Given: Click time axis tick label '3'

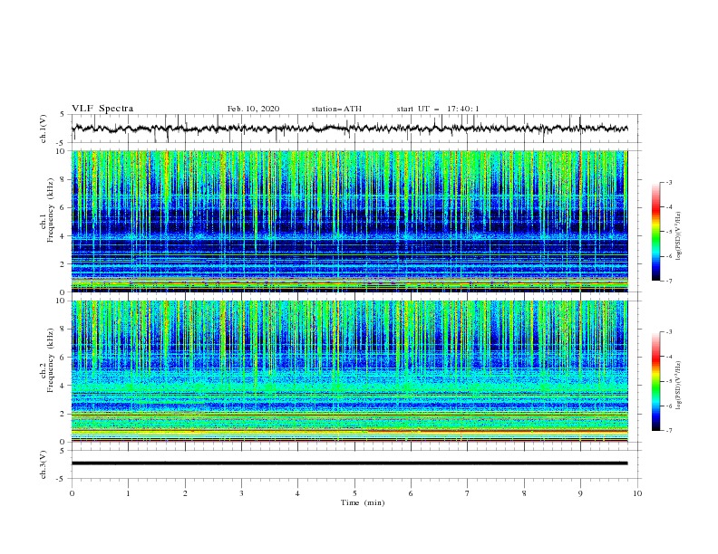Looking at the screenshot, I should (x=241, y=493).
